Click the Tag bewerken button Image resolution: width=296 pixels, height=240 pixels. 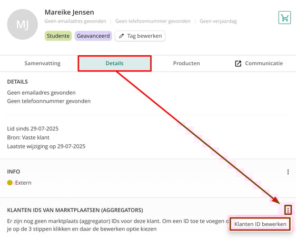pos(140,36)
